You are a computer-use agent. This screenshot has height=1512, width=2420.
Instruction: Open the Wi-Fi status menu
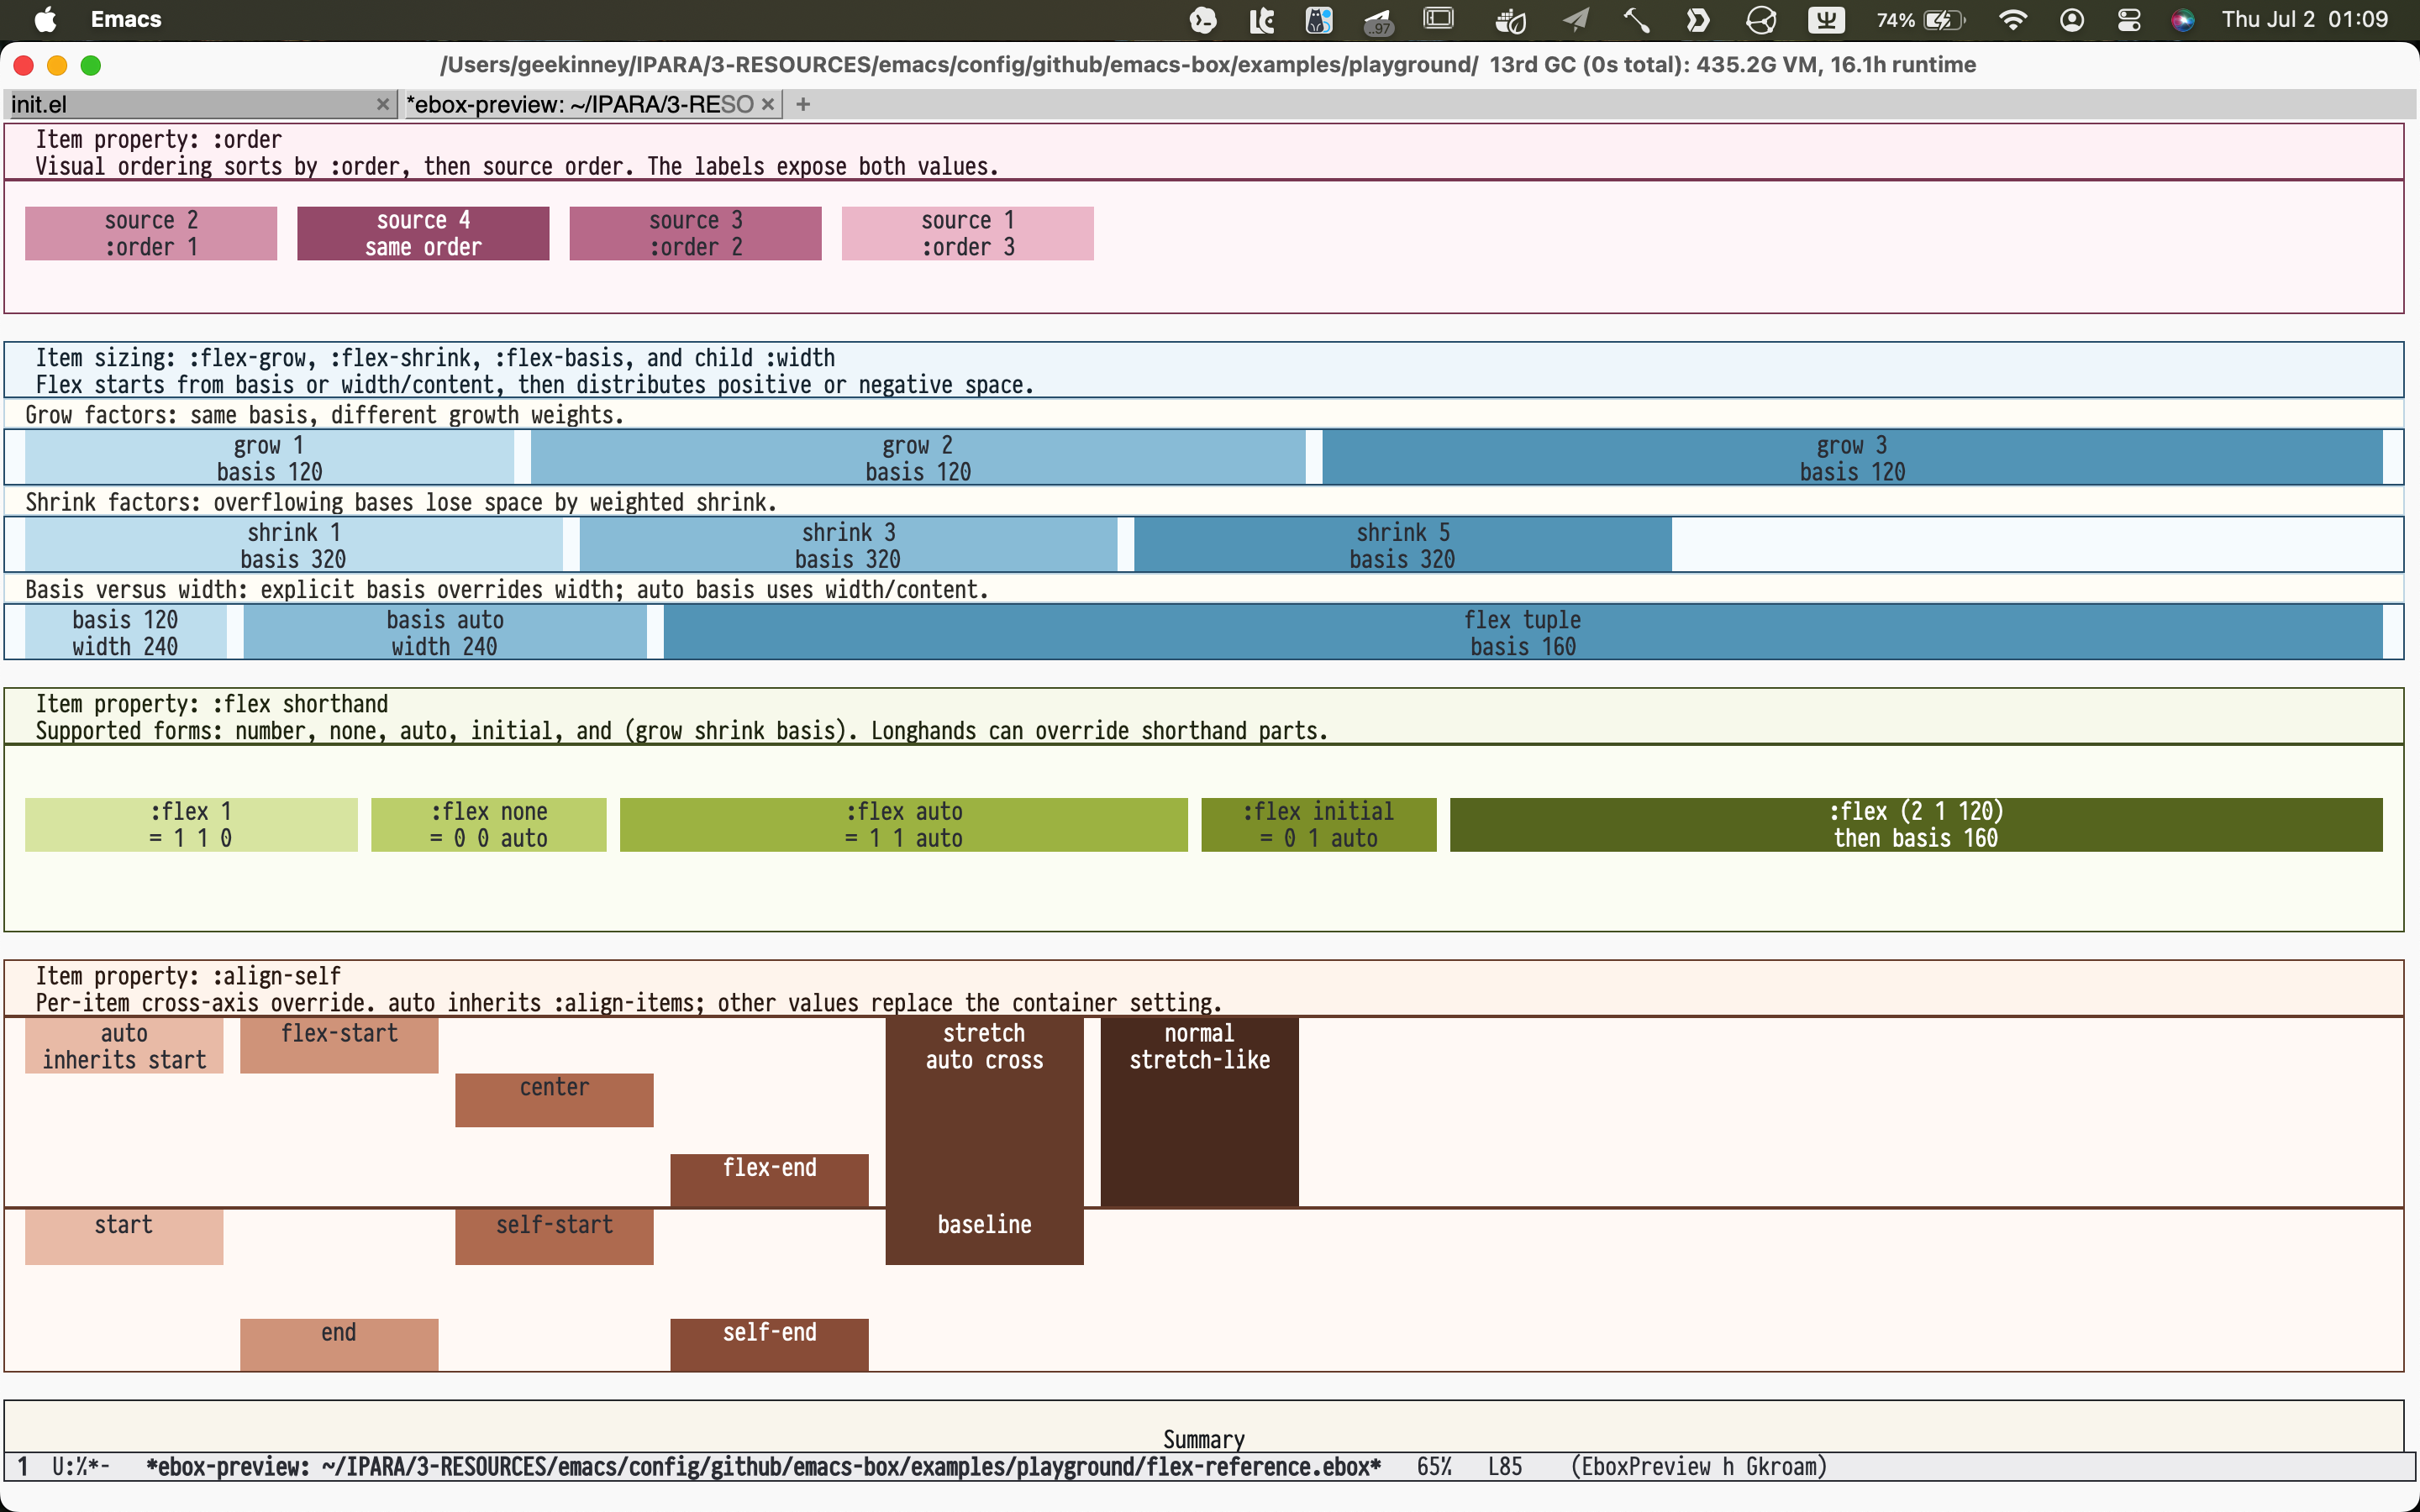point(2012,19)
